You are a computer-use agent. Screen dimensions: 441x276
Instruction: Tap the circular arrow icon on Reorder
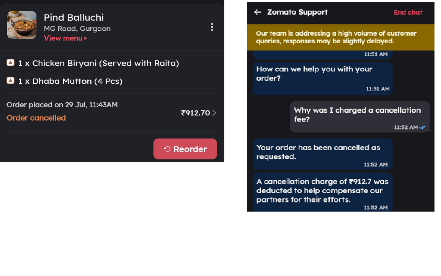(167, 149)
